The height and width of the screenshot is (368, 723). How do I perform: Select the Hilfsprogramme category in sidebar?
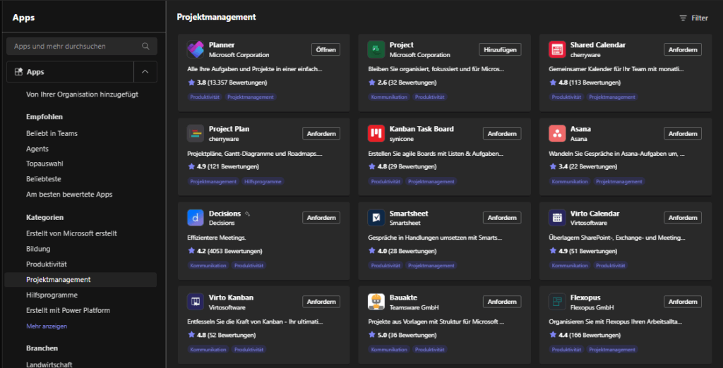coord(52,295)
